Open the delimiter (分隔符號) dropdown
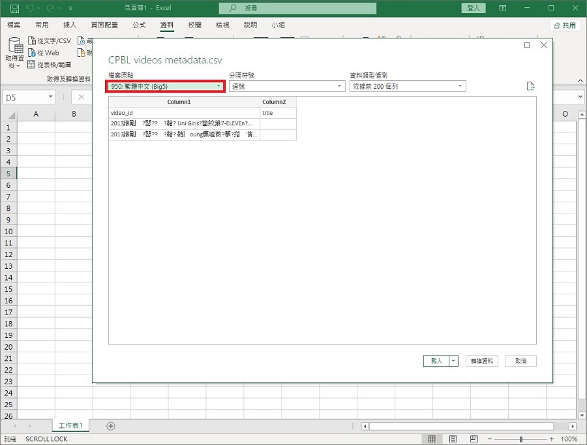This screenshot has width=587, height=445. tap(286, 86)
